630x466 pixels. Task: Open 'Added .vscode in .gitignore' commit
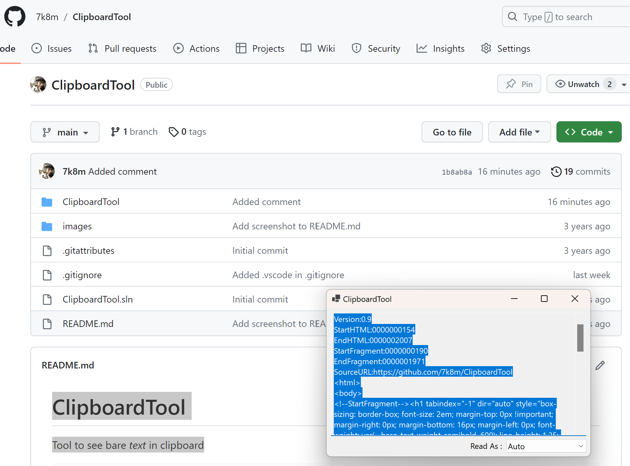pyautogui.click(x=288, y=275)
